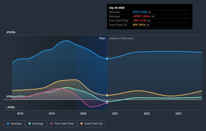Toggle the Earnings legend button

pyautogui.click(x=36, y=124)
